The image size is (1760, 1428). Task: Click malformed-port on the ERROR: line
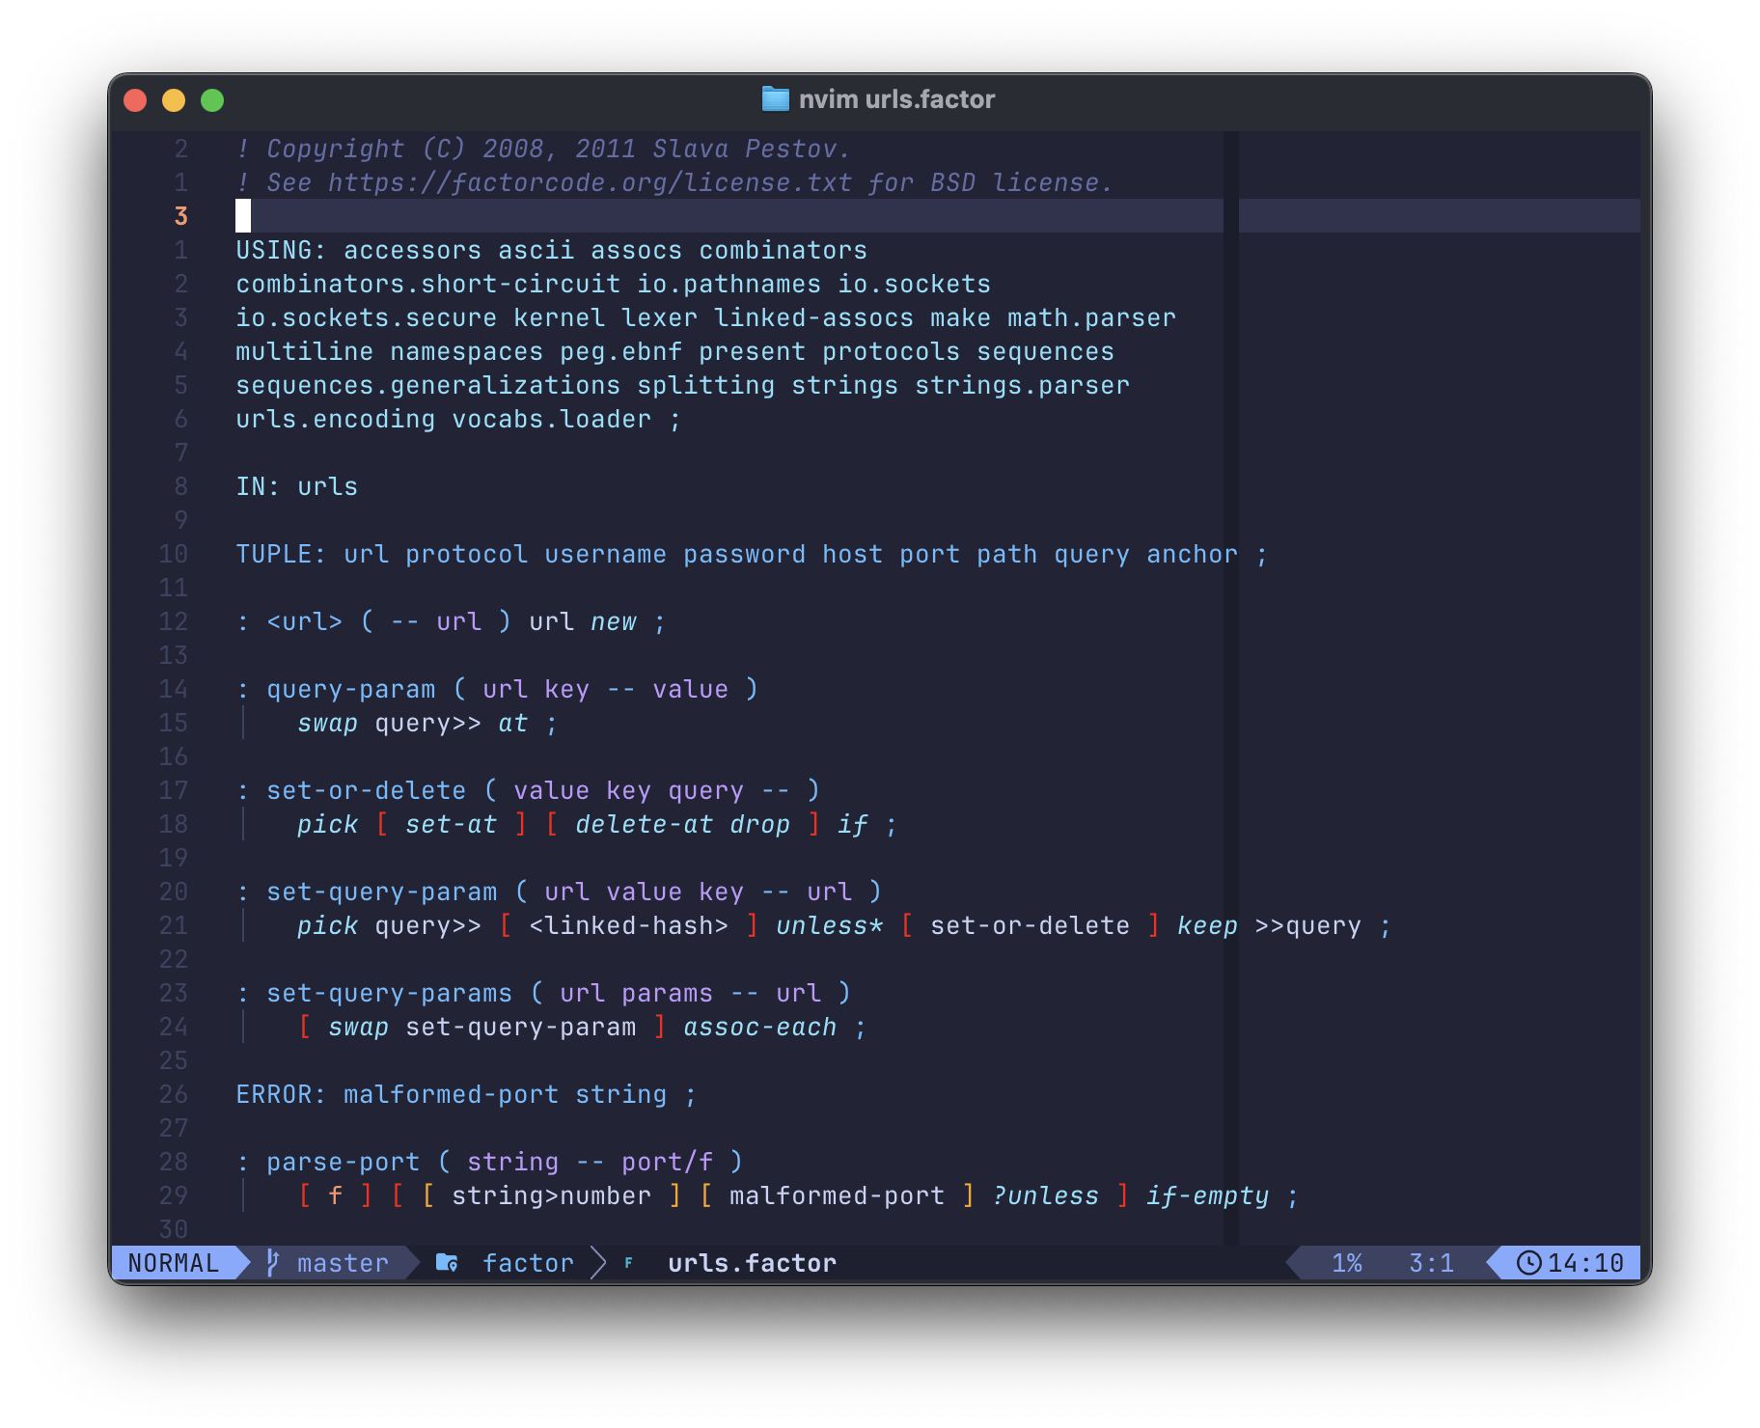452,1094
